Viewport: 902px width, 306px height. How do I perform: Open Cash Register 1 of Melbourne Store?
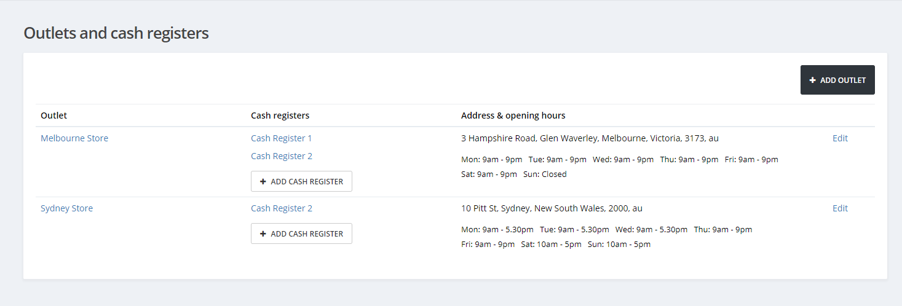(x=281, y=138)
